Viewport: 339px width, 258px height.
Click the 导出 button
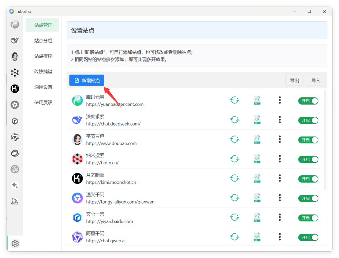pyautogui.click(x=294, y=80)
